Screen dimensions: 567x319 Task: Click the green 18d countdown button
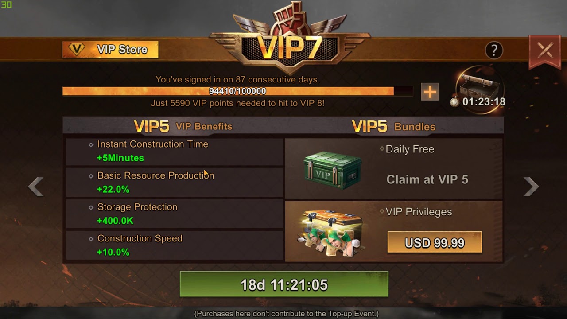pos(284,284)
